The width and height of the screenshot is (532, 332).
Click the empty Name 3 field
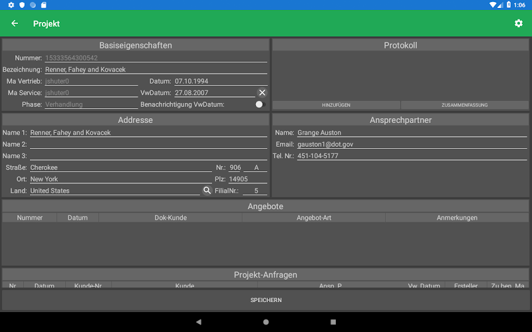[x=148, y=156]
